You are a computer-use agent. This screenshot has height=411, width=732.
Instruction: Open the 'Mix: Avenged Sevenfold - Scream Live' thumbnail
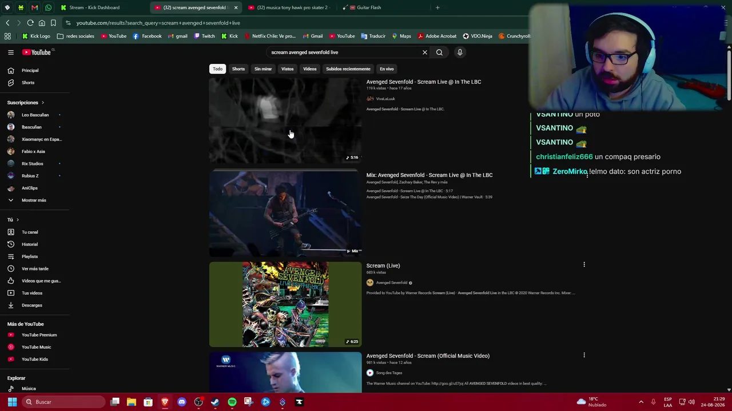(x=285, y=213)
